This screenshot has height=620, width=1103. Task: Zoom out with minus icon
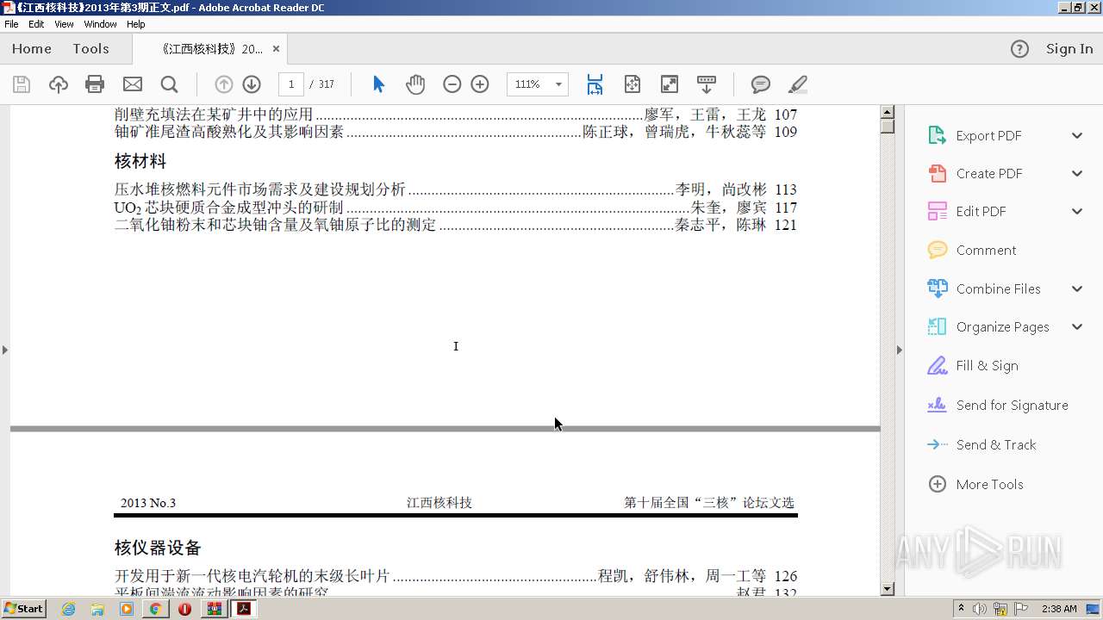coord(452,84)
